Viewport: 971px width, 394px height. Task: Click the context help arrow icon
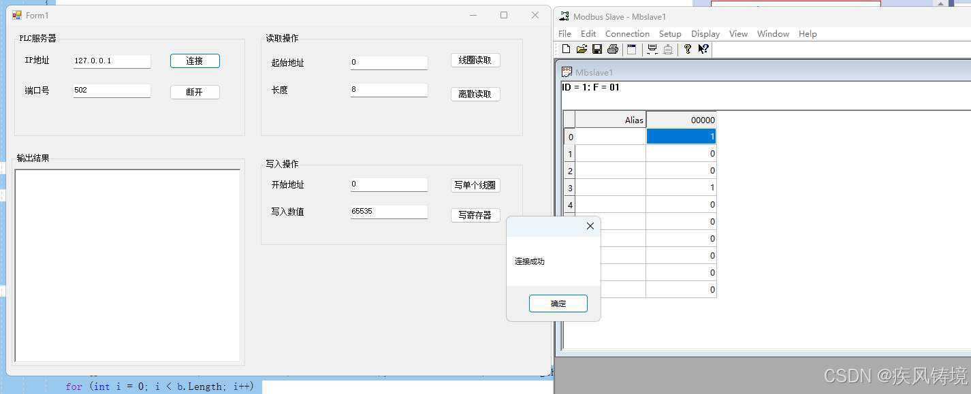703,49
